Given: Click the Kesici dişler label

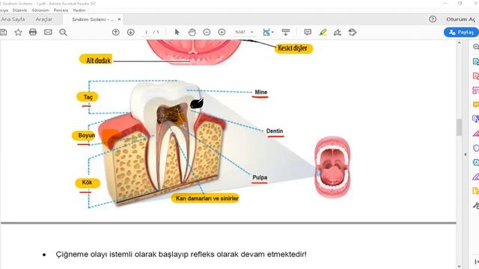Looking at the screenshot, I should click(293, 48).
